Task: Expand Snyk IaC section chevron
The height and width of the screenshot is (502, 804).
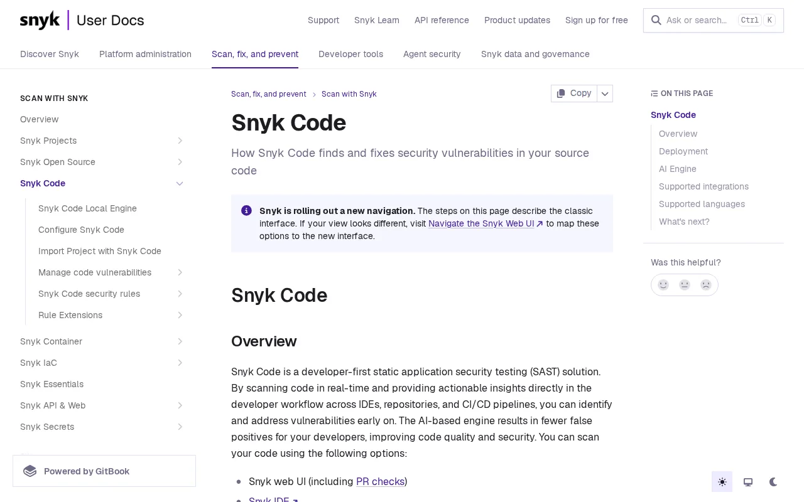Action: (180, 363)
